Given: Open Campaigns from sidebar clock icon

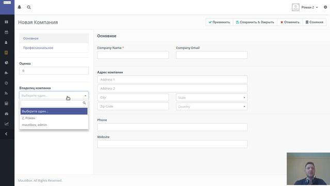Looking at the screenshot, I should tap(6, 83).
